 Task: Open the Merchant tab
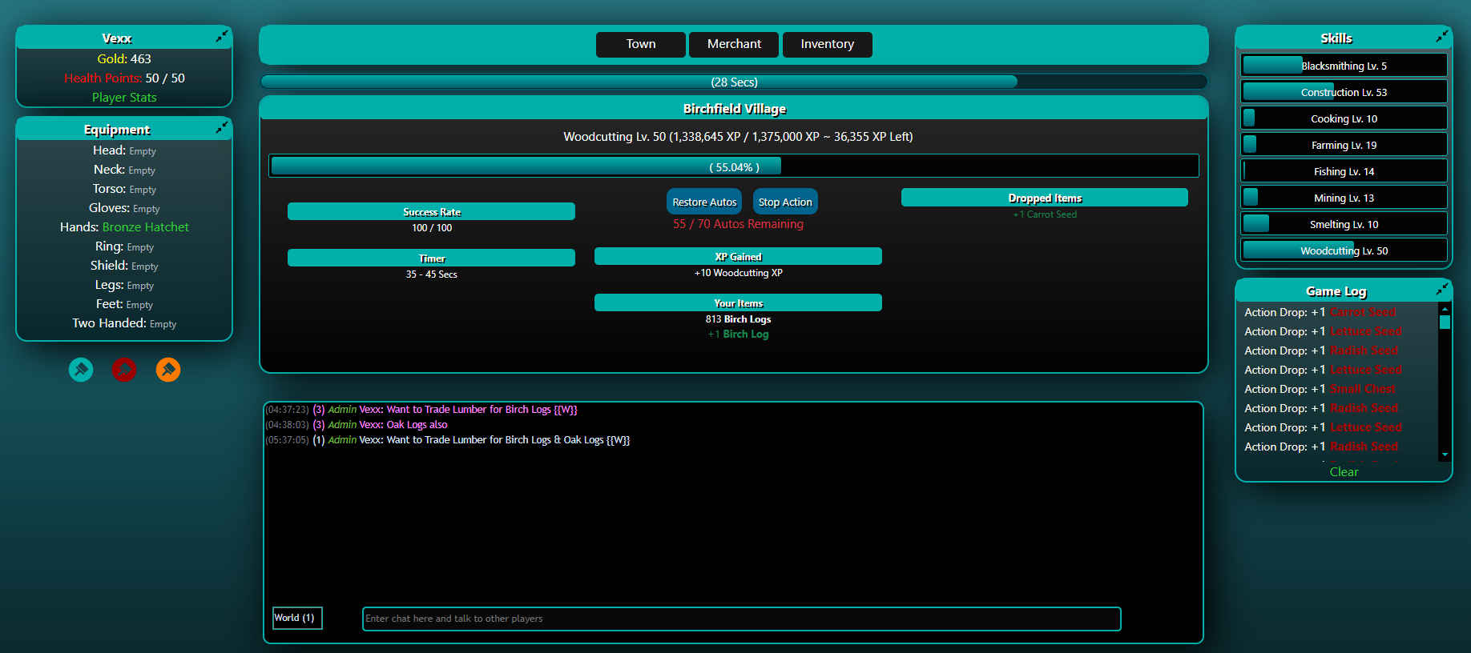(x=733, y=44)
